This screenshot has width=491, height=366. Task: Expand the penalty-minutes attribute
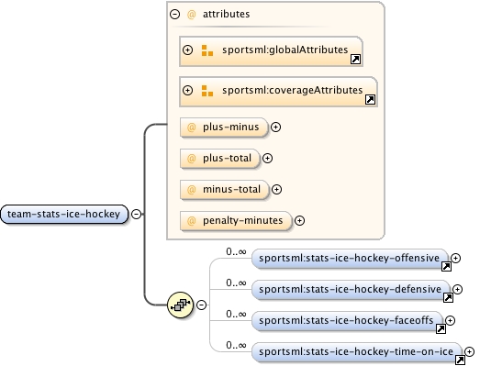point(300,221)
